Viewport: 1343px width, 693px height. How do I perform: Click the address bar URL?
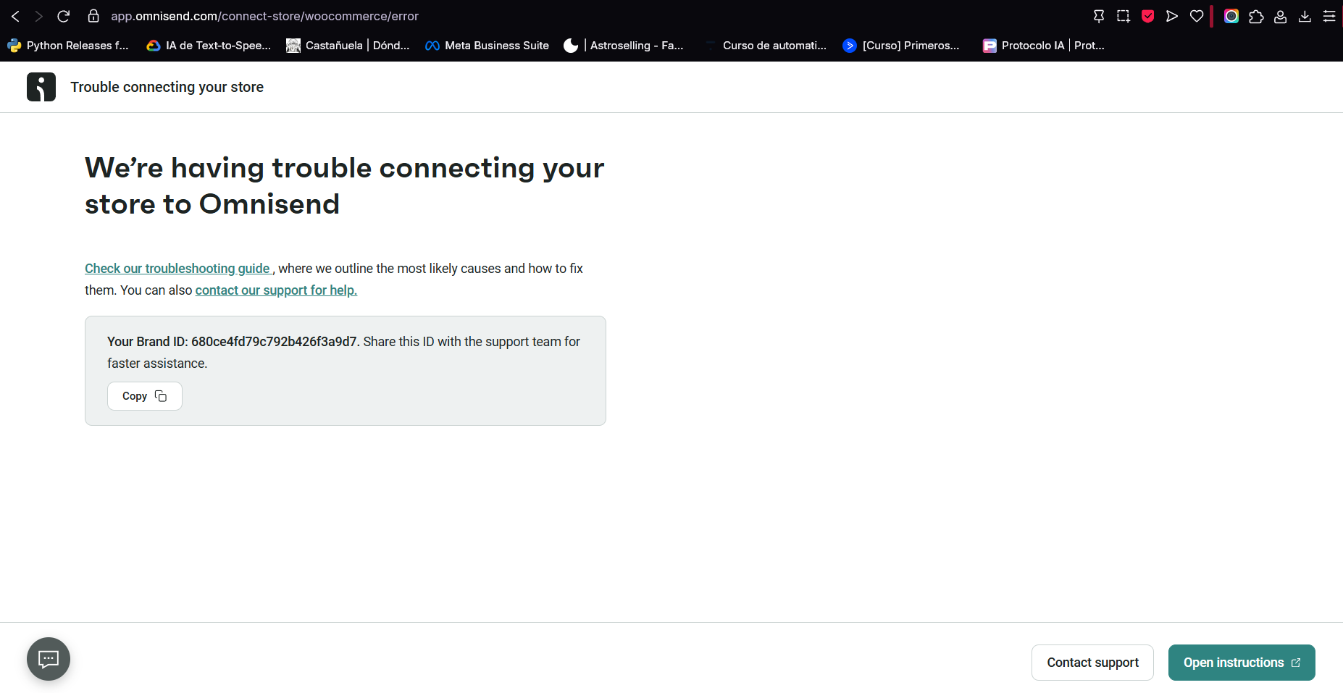(x=264, y=16)
